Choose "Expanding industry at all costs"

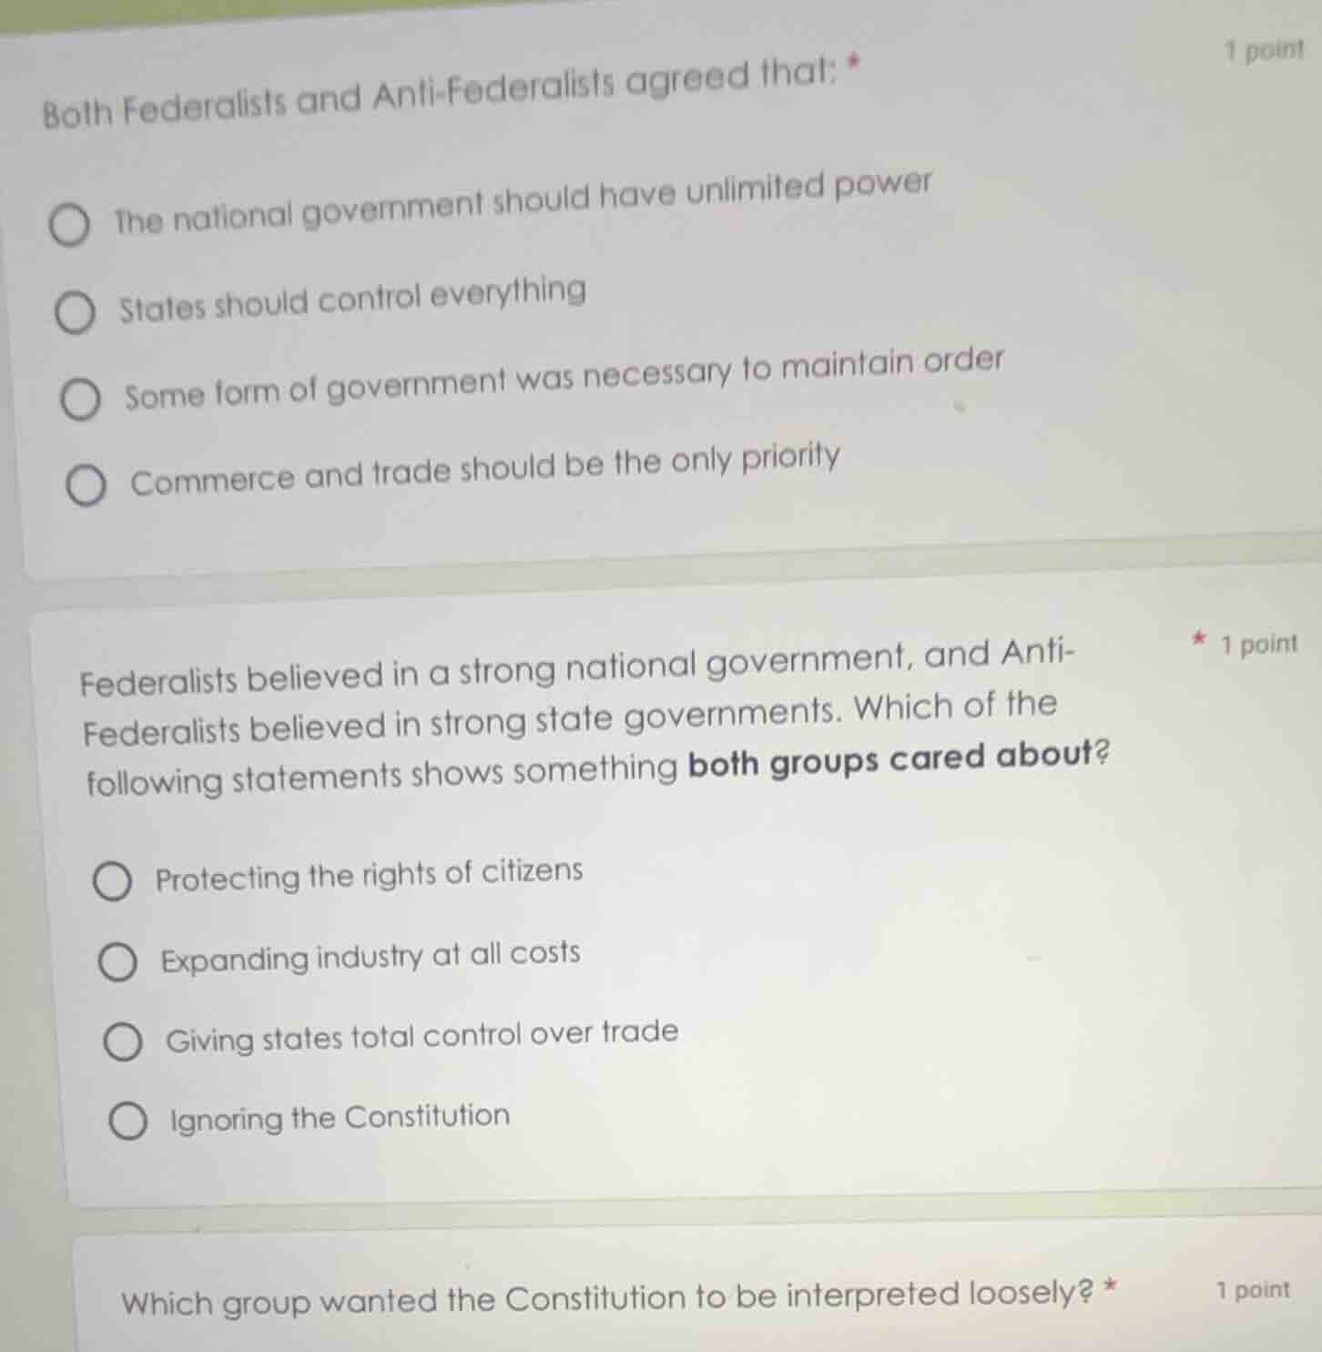(x=117, y=961)
